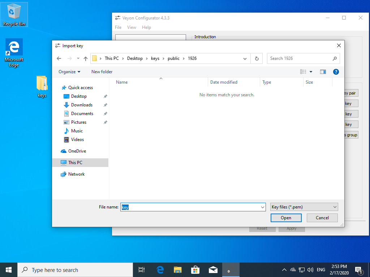The height and width of the screenshot is (277, 370).
Task: Select This PC in navigation pane
Action: tap(80, 163)
